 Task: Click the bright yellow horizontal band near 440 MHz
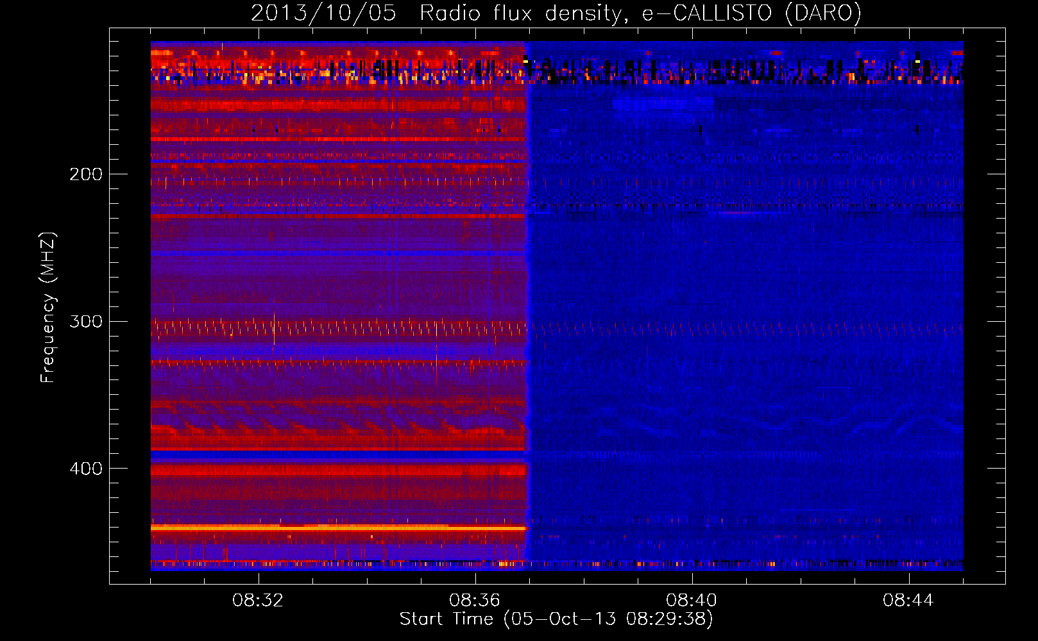tap(338, 528)
